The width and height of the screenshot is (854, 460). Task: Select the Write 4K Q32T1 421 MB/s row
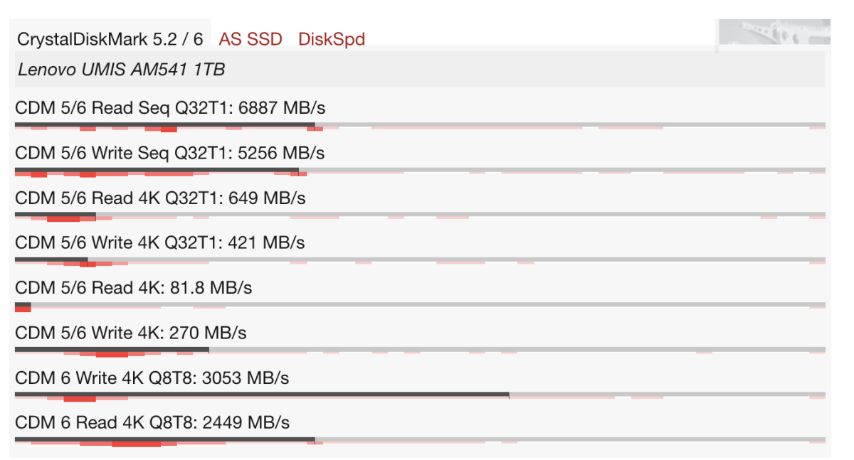(159, 242)
